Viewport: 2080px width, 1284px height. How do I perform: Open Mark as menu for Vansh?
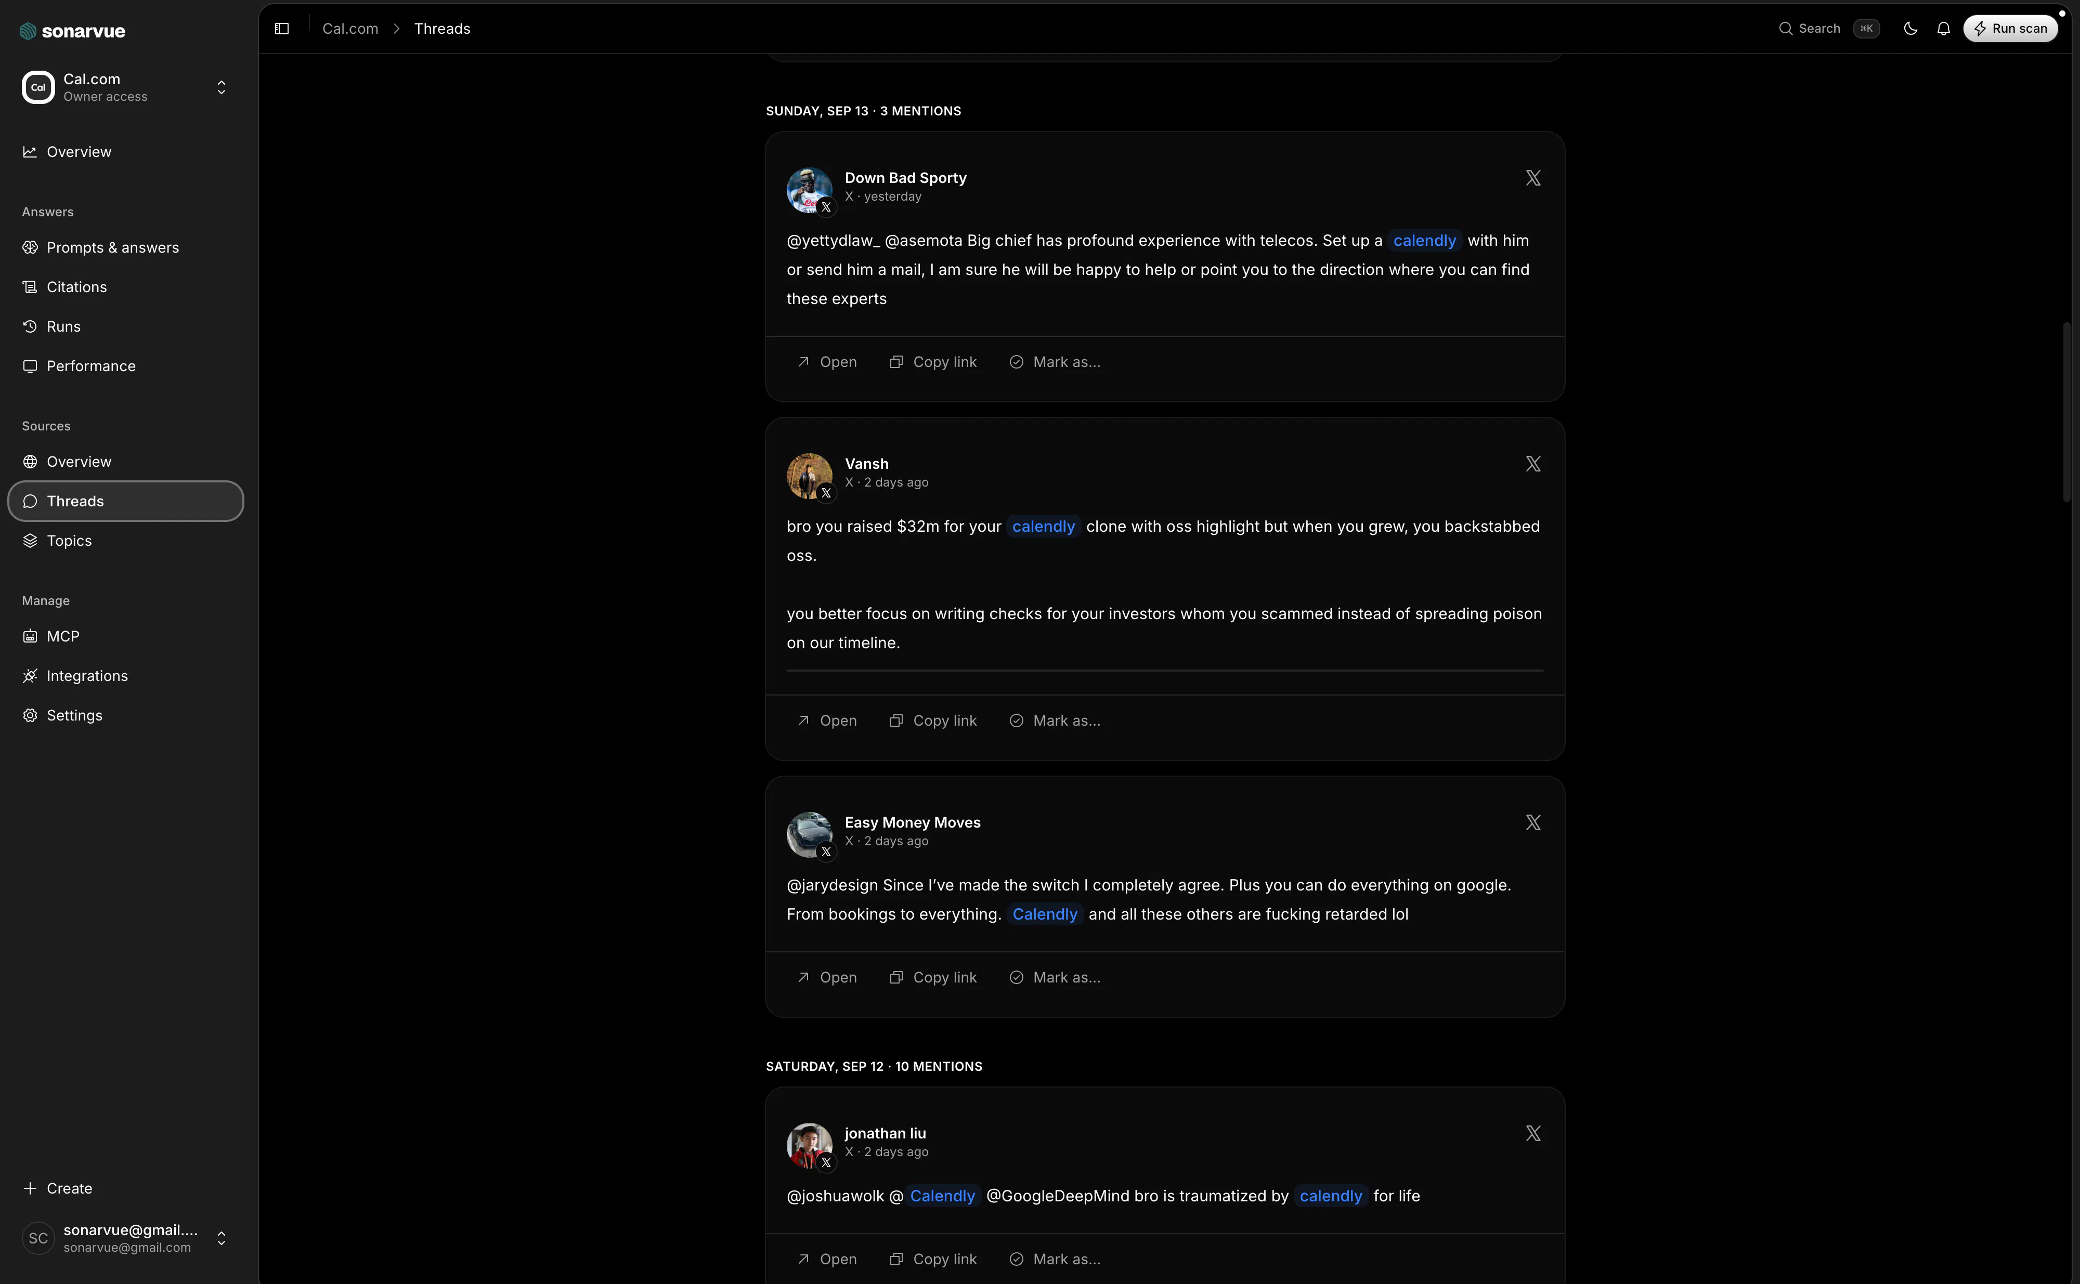click(1054, 720)
